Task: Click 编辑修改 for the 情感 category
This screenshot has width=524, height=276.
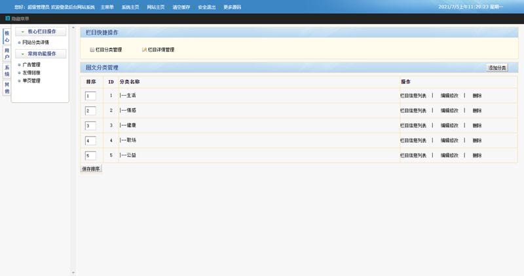Action: (449, 110)
